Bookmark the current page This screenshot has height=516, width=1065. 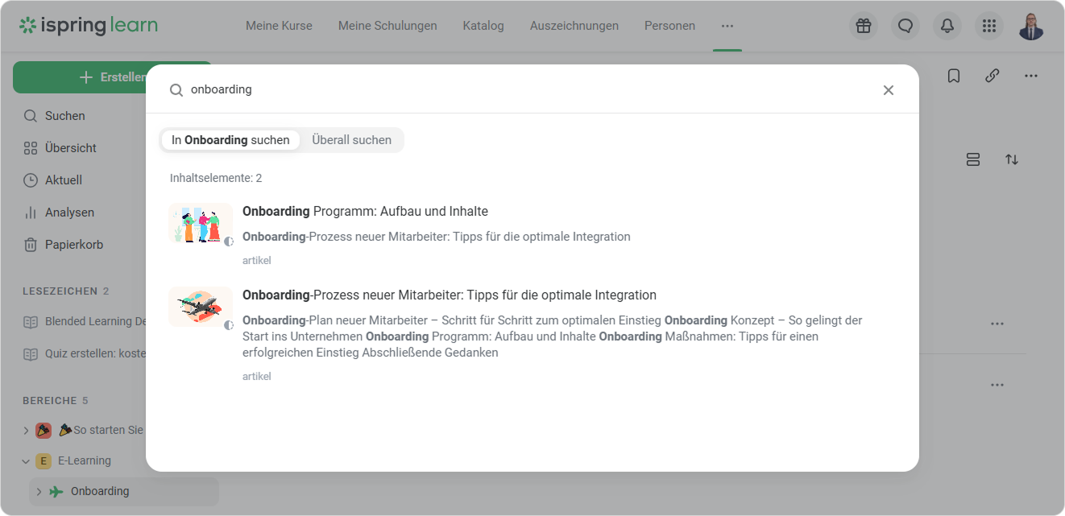pyautogui.click(x=954, y=76)
